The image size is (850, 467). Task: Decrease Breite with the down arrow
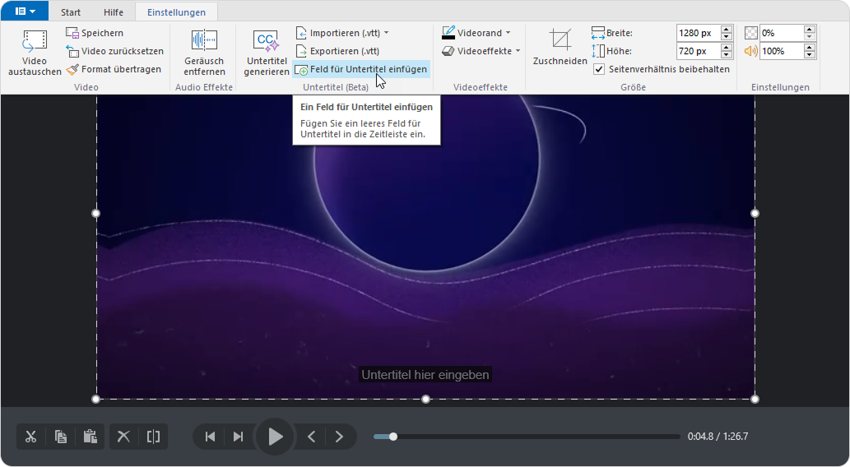tap(727, 37)
